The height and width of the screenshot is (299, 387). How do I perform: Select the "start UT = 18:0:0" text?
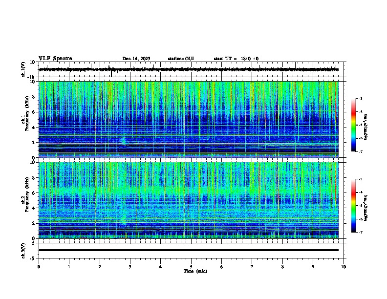tap(236, 59)
